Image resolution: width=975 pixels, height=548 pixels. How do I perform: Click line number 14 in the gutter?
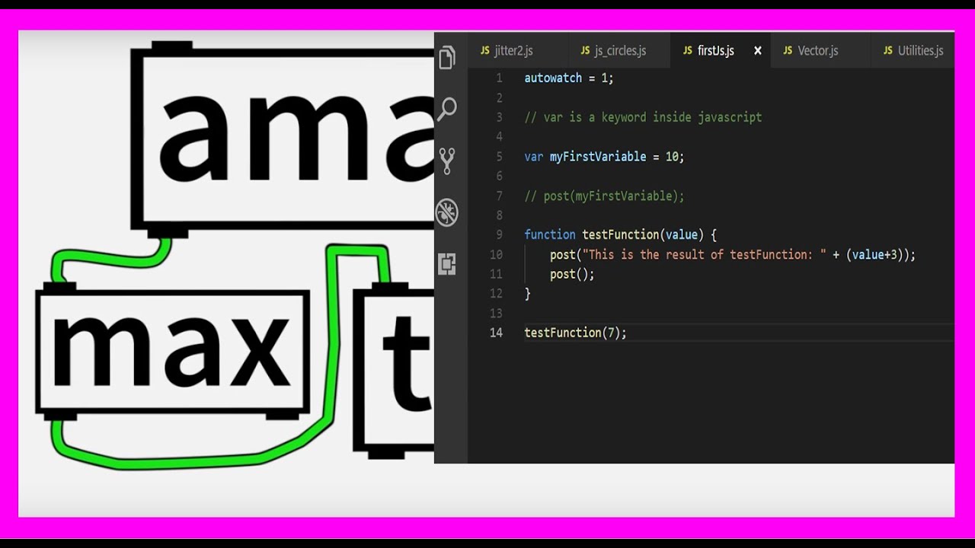click(x=496, y=333)
